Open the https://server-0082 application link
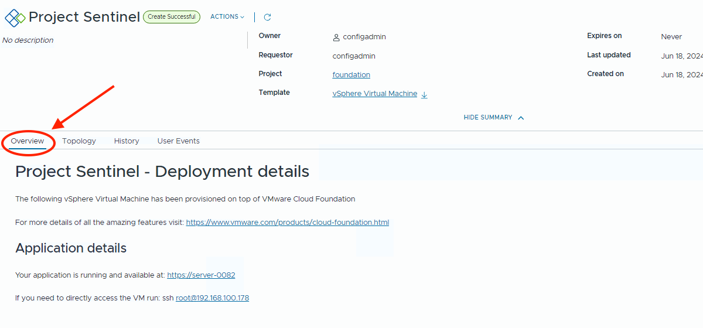Viewport: 703px width, 328px height. point(201,275)
